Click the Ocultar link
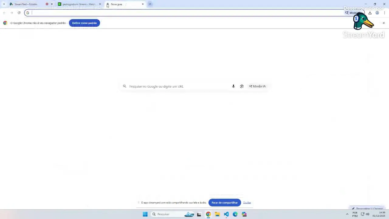The image size is (389, 219). [247, 203]
